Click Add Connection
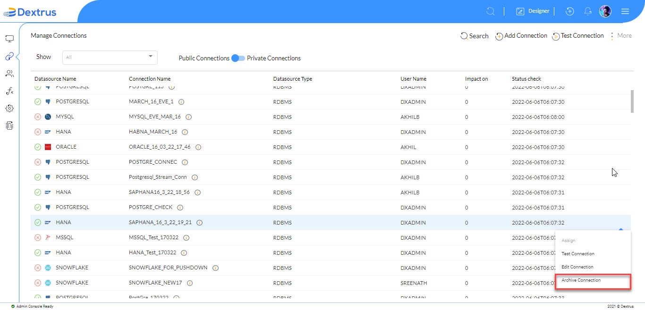 click(521, 36)
